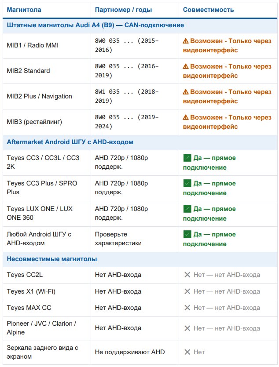Select the MIB2 Standard cell

tap(47, 71)
